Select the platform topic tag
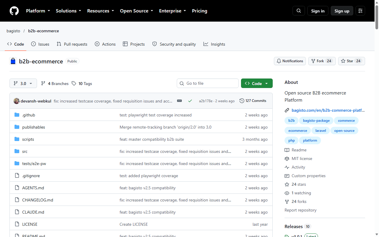Viewport: 379px width, 237px height. click(x=310, y=140)
